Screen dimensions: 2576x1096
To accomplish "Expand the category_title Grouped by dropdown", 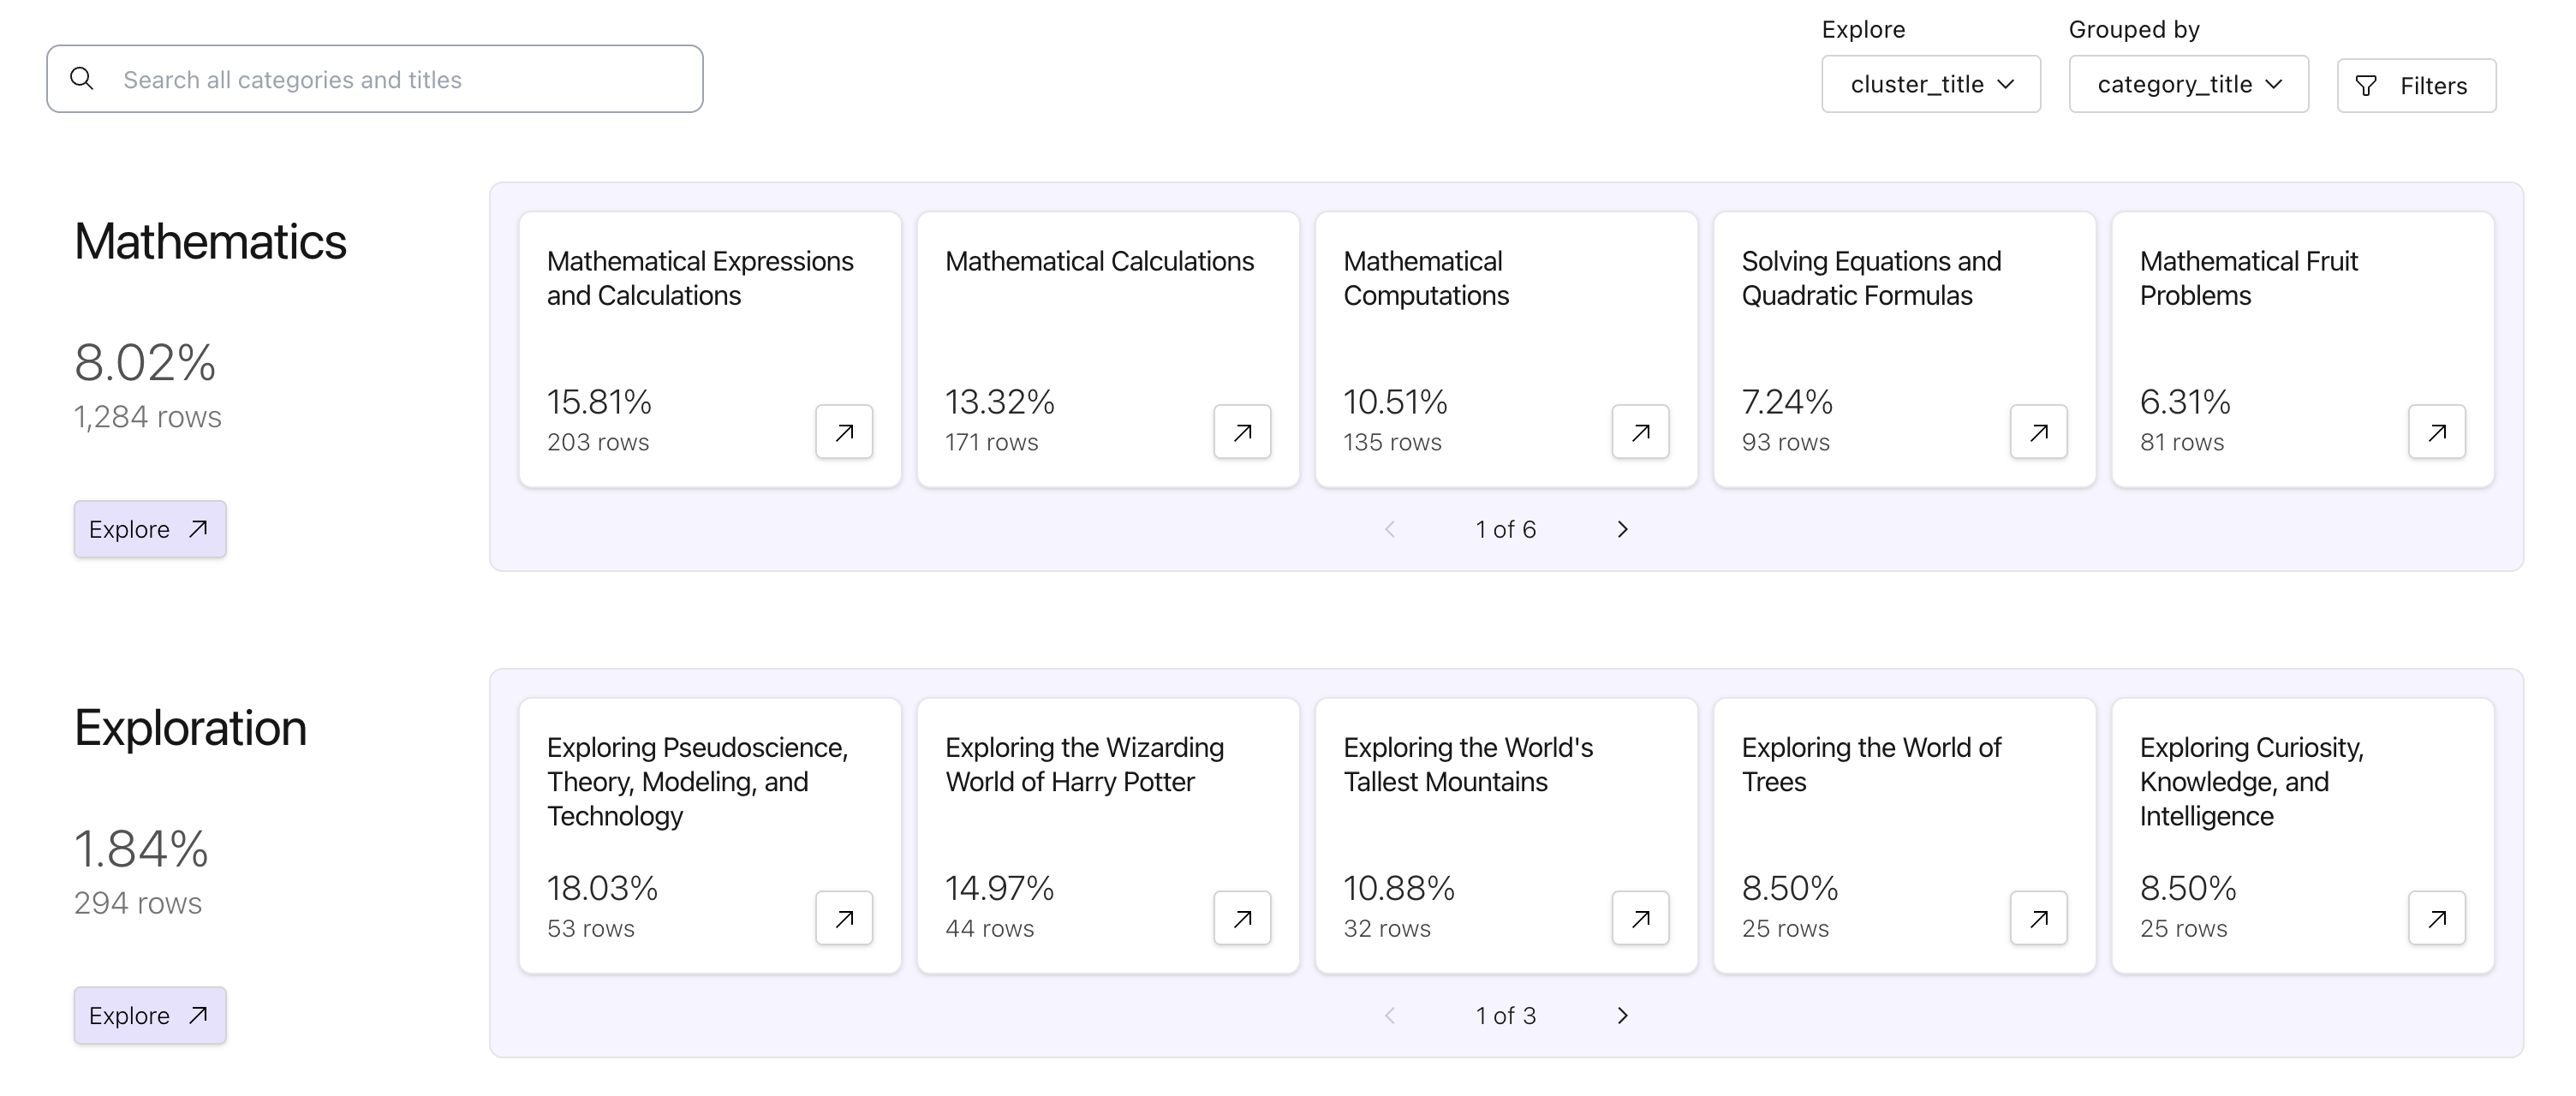I will pyautogui.click(x=2188, y=84).
